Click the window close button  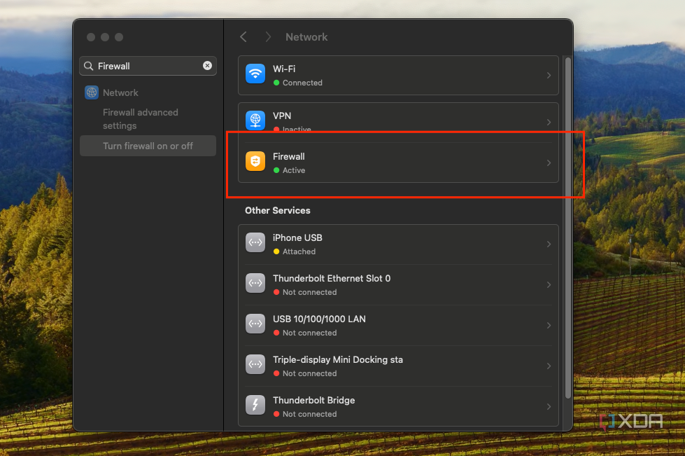pos(91,37)
